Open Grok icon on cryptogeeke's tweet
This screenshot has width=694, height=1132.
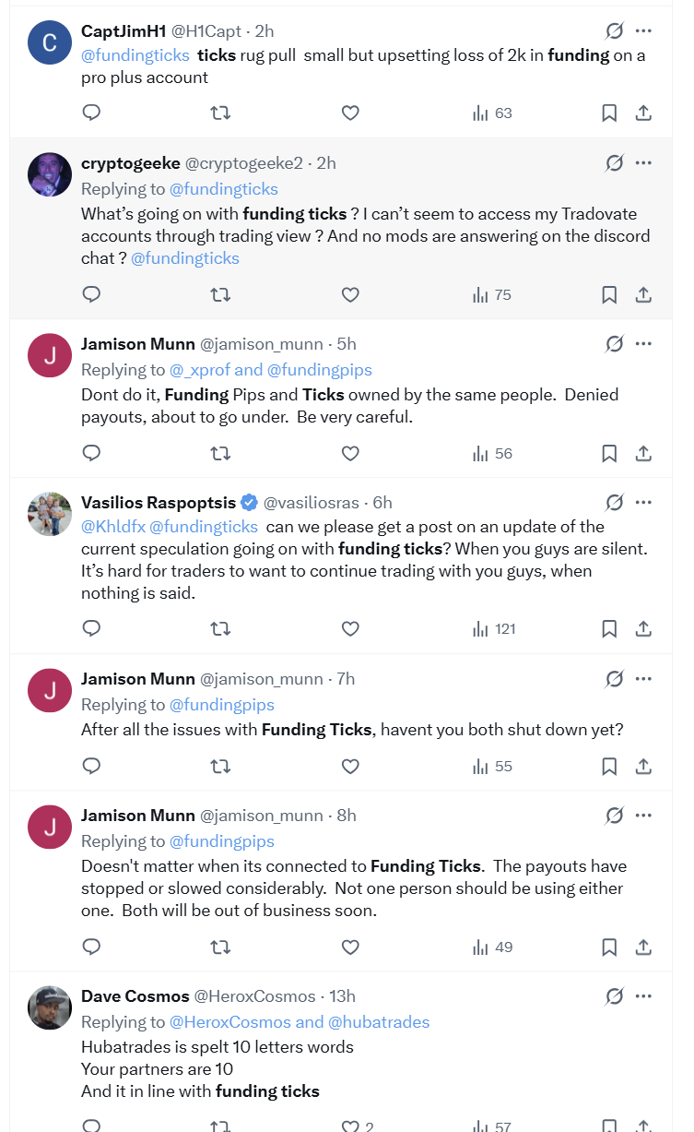614,163
